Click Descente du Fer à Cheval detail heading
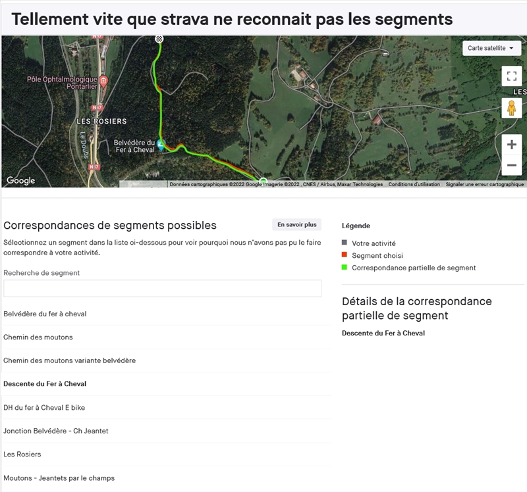This screenshot has width=527, height=492. coord(383,333)
